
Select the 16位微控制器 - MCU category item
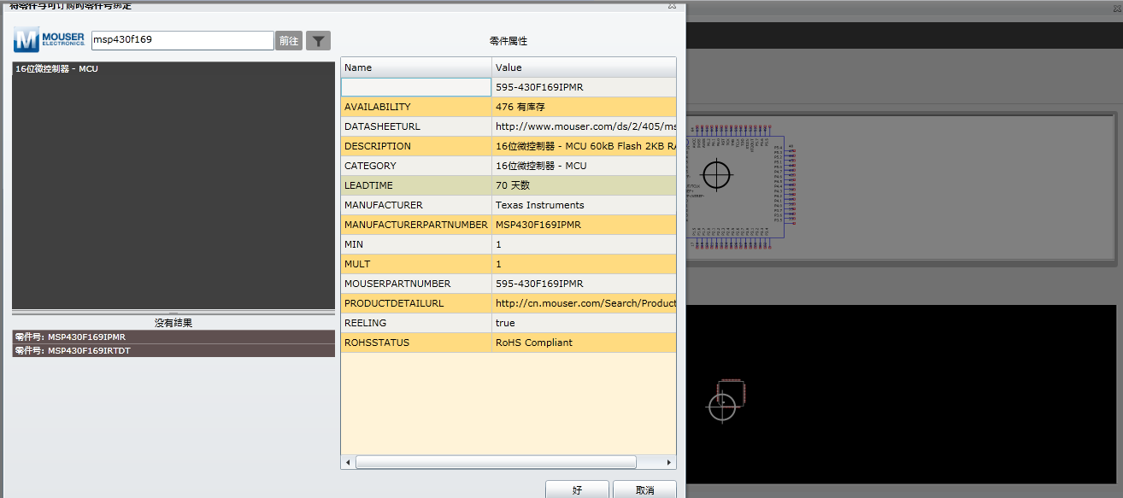click(x=173, y=68)
